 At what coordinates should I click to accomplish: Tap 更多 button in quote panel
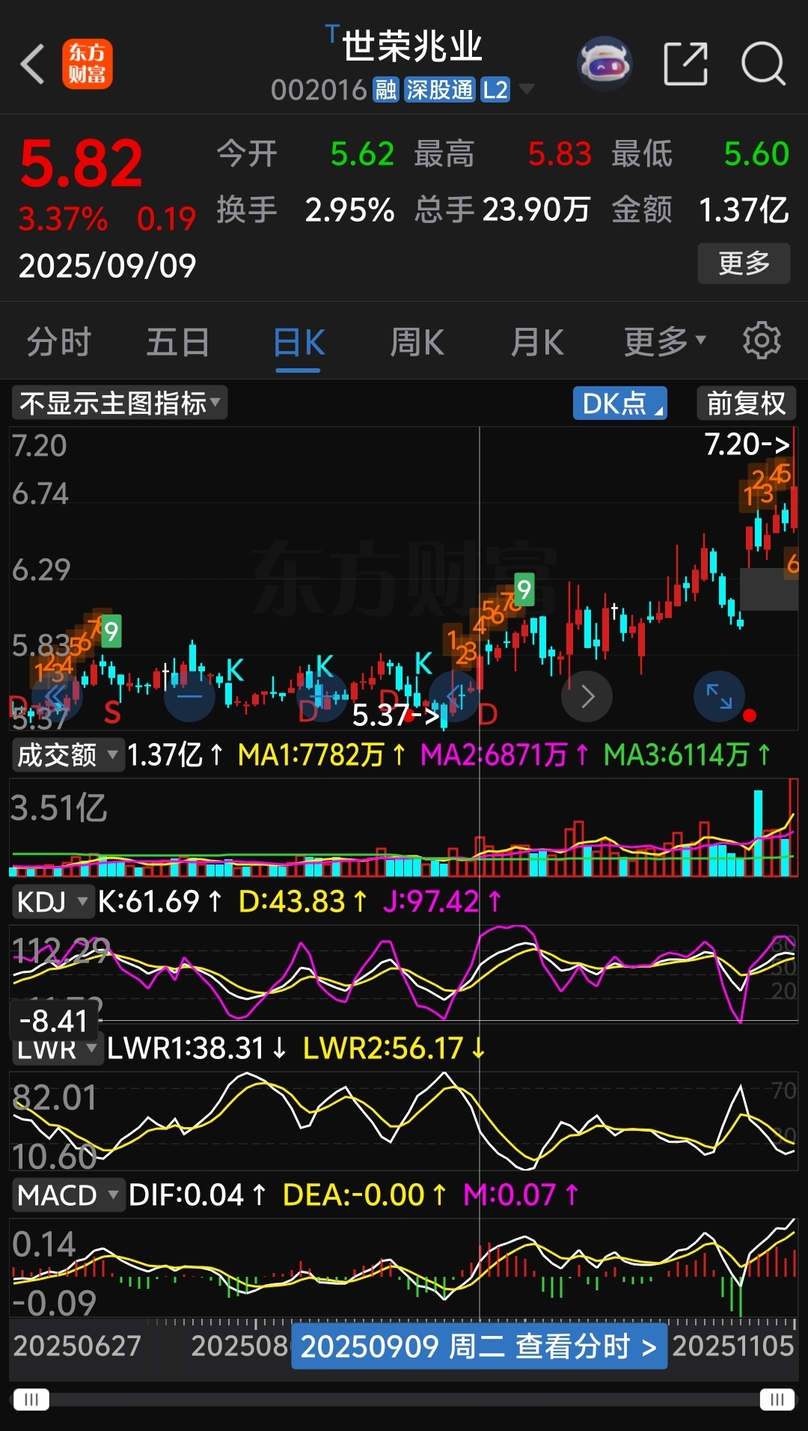pos(744,263)
